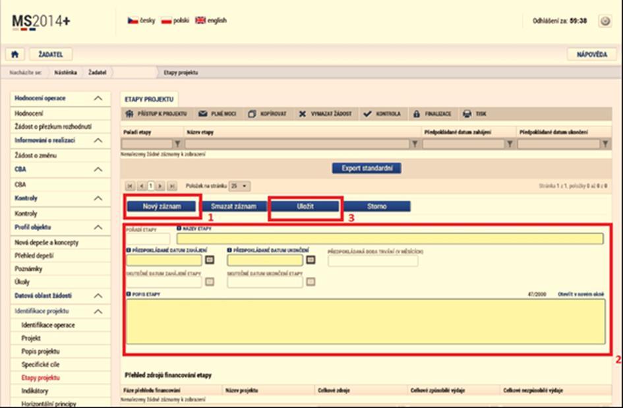
Task: Click Storno button
Action: tap(376, 206)
